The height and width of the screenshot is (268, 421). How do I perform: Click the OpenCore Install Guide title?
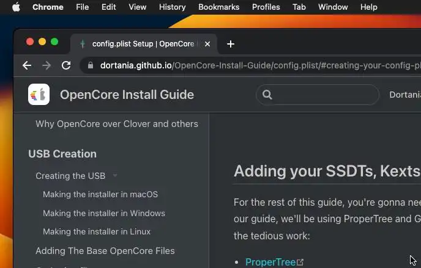coord(127,95)
